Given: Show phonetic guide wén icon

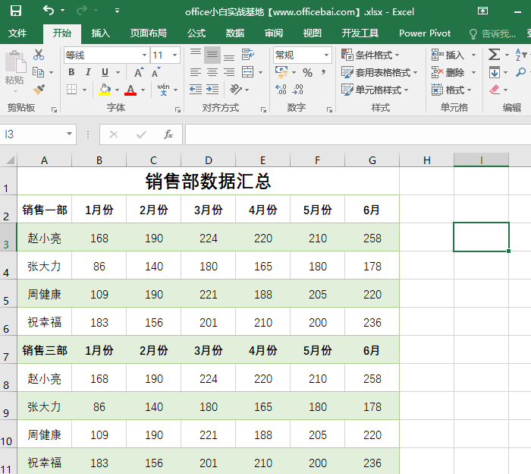Looking at the screenshot, I should 164,90.
